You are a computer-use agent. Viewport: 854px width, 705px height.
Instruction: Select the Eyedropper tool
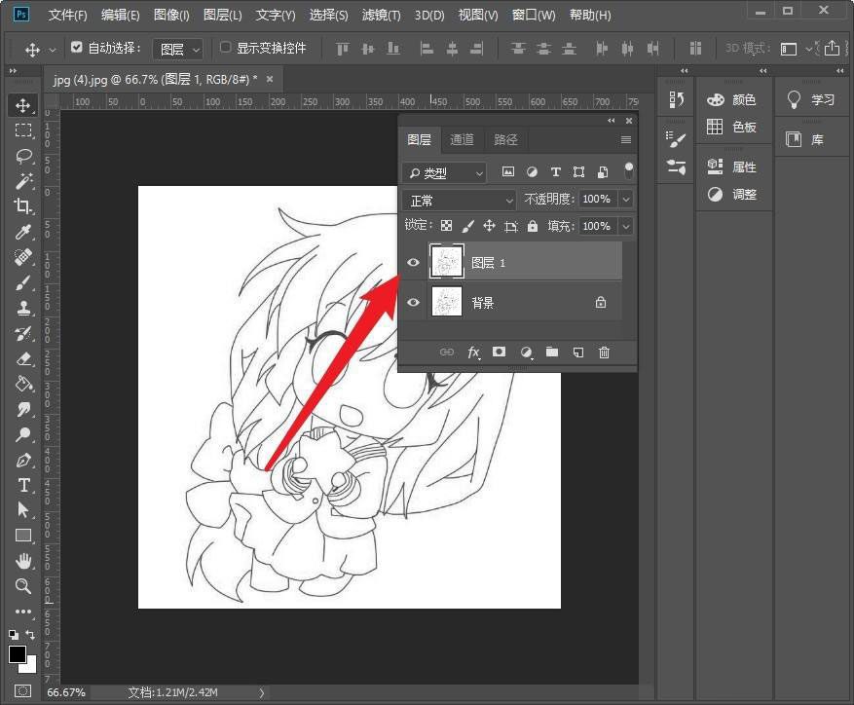(23, 232)
